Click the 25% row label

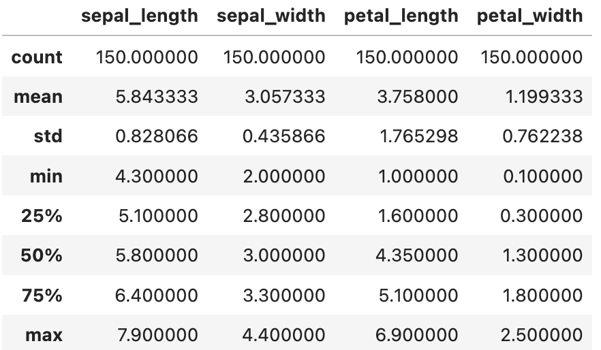click(x=42, y=216)
